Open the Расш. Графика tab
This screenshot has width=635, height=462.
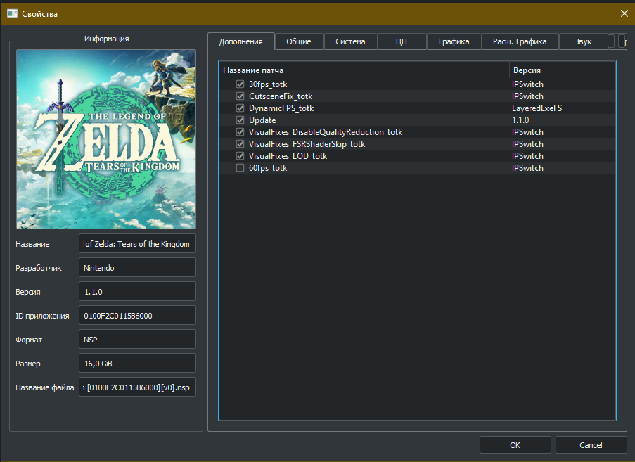(x=520, y=41)
